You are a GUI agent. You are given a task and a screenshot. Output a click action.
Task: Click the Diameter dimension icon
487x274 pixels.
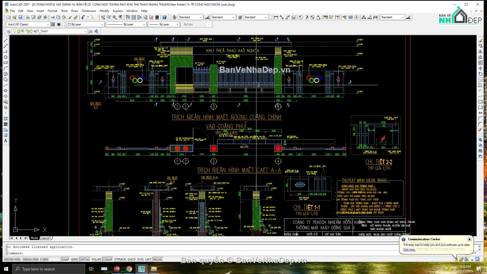(x=312, y=17)
